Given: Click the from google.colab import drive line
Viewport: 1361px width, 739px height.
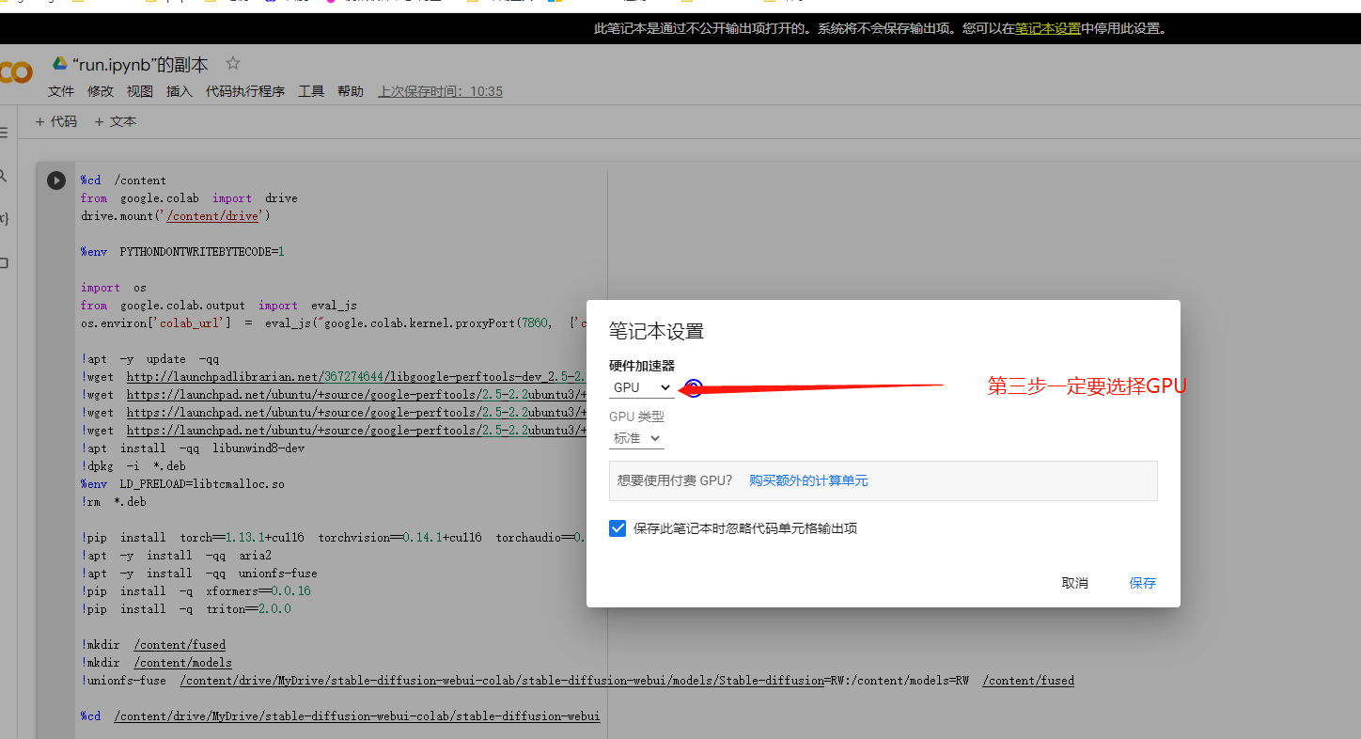Looking at the screenshot, I should pos(189,198).
